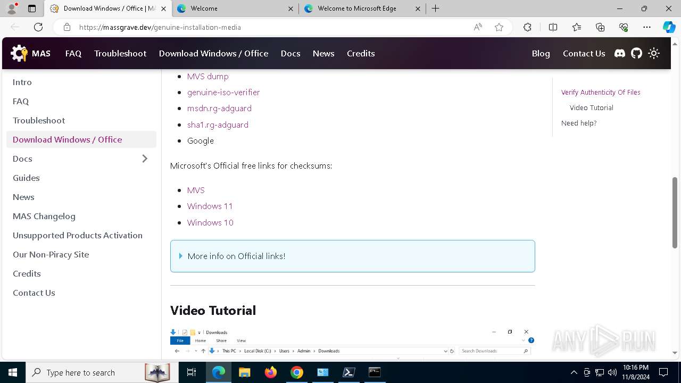Viewport: 681px width, 383px height.
Task: Switch to Welcome to Microsoft Edge tab
Action: click(362, 9)
